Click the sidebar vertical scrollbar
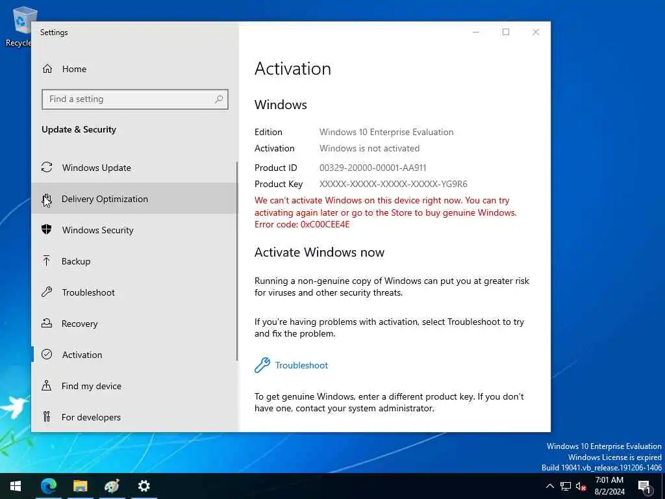 236,261
